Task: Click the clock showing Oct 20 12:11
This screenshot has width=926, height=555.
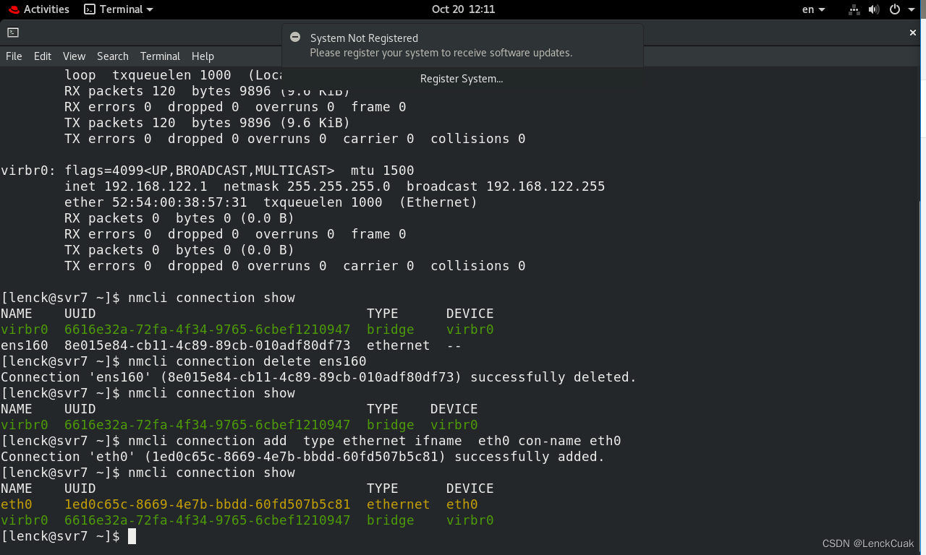Action: point(462,9)
